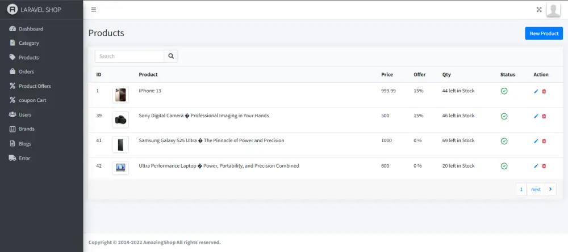This screenshot has height=252, width=568.
Task: Toggle status check for Sony Digital Camera
Action: pos(504,116)
